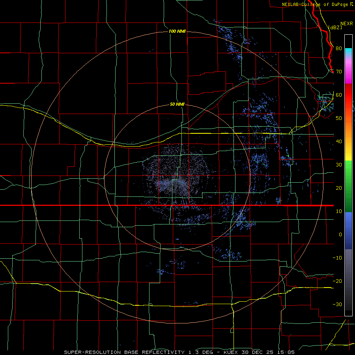Viewport: 355px width, 355px height.
Task: Click the cyan segment atop the color bar
Action: (348, 52)
